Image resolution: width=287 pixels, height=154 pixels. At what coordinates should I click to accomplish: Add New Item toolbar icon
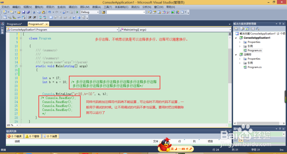pos(12,12)
